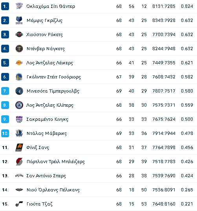Image resolution: width=197 pixels, height=211 pixels.
Task: Click the Phoenix Suns logo
Action: click(19, 147)
